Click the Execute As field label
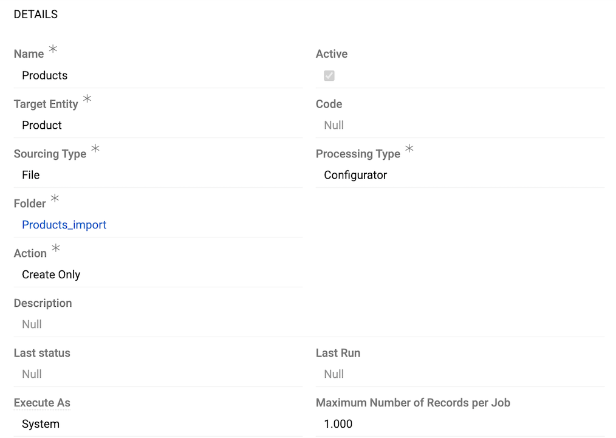This screenshot has height=438, width=616. [x=41, y=402]
